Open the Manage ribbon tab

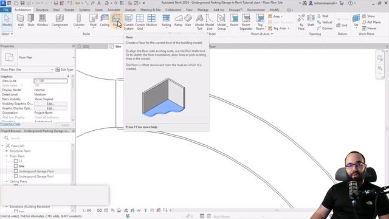[x=202, y=10]
